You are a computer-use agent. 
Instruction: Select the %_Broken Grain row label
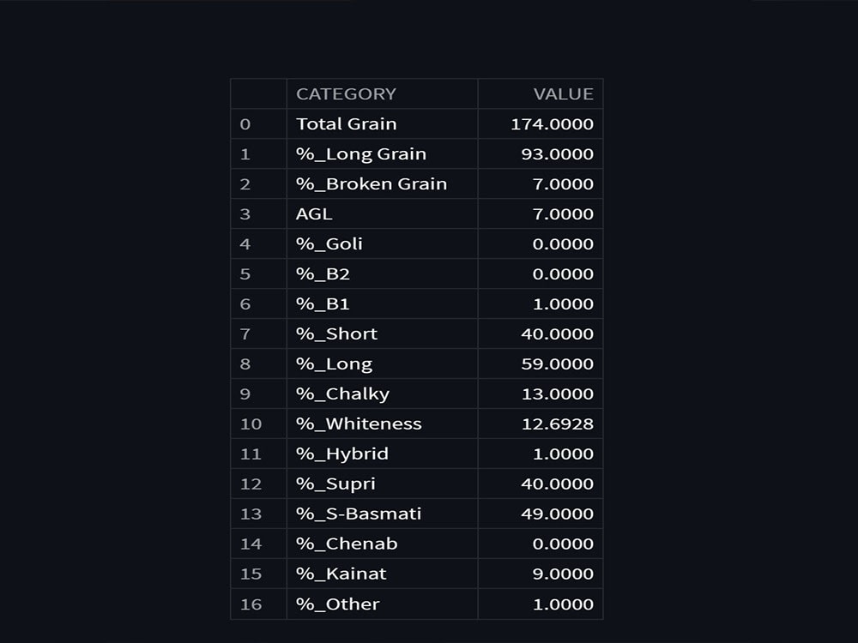point(372,184)
